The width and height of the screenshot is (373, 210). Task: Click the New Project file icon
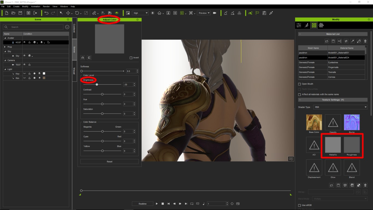(x=7, y=13)
